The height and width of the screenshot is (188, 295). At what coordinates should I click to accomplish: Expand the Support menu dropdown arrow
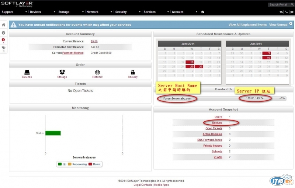tap(26, 12)
